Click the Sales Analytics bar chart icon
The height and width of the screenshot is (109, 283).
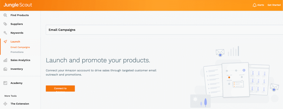5,60
